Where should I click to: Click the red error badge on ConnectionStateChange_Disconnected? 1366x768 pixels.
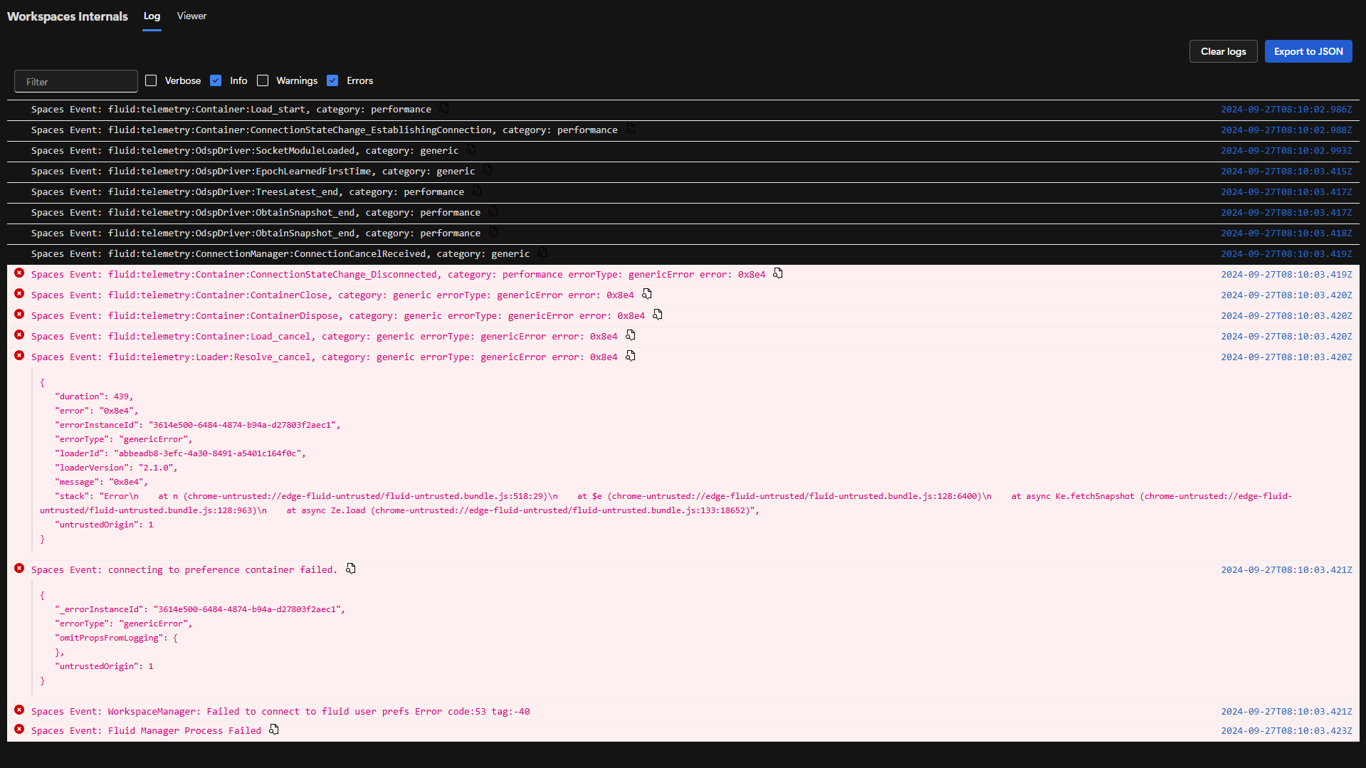(x=19, y=273)
